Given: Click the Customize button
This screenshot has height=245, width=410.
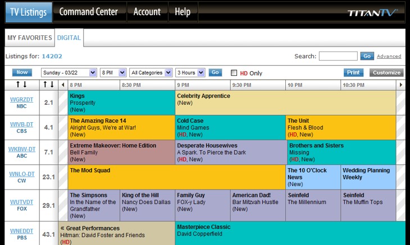Looking at the screenshot, I should coord(386,73).
